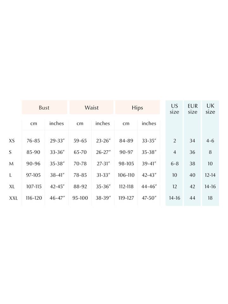Click the Waist column header

92,108
